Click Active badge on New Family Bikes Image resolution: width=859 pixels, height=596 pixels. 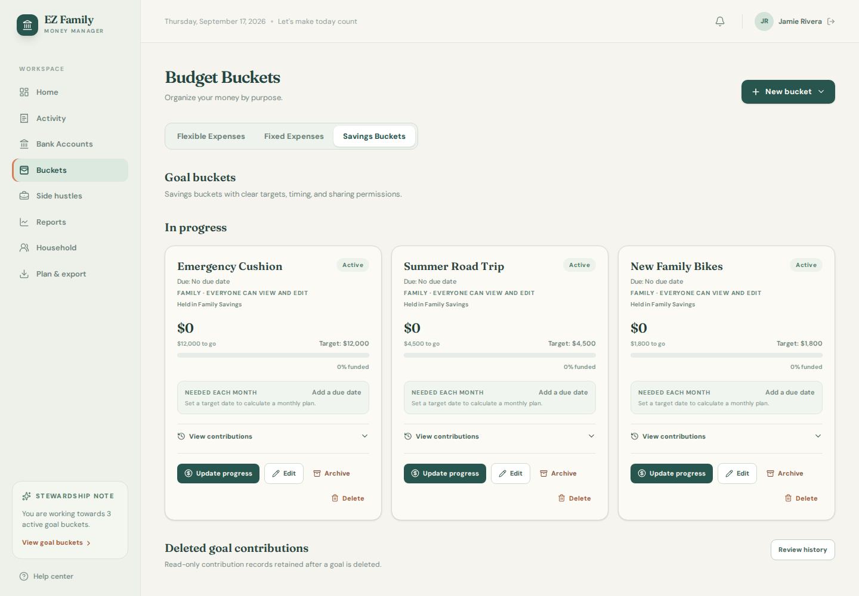(x=806, y=265)
